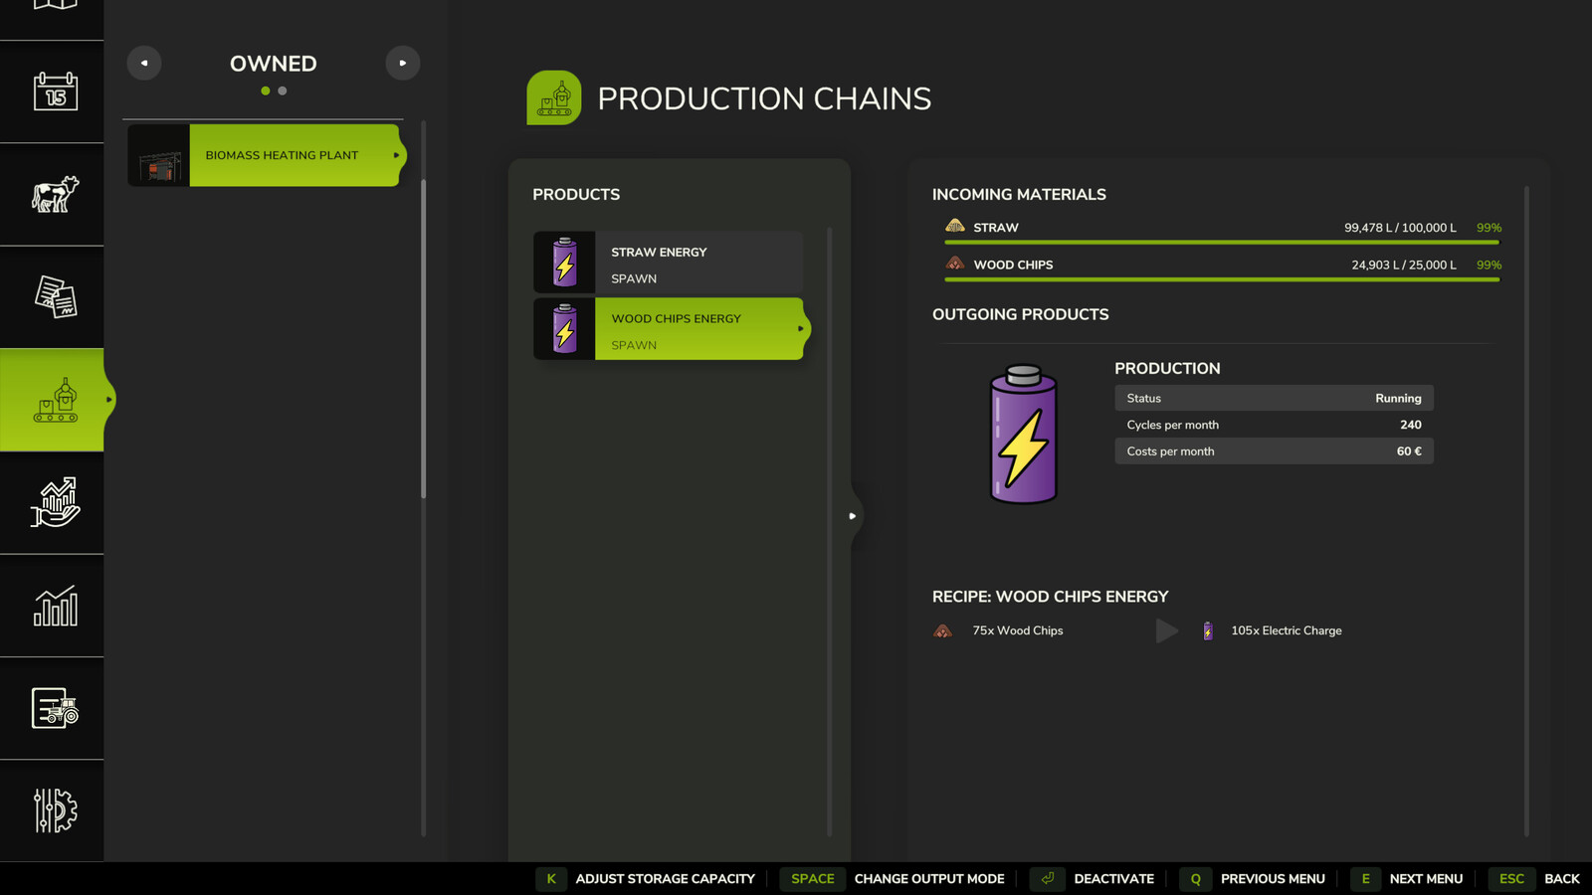Open the vehicle overview tractor list icon
The height and width of the screenshot is (895, 1592).
[x=55, y=708]
